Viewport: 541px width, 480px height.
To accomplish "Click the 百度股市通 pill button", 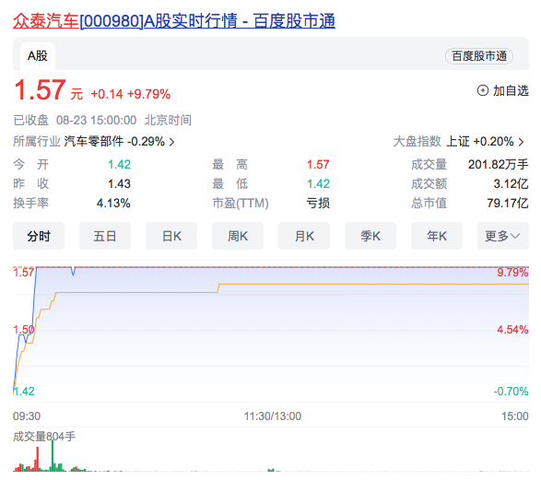I will [x=479, y=56].
